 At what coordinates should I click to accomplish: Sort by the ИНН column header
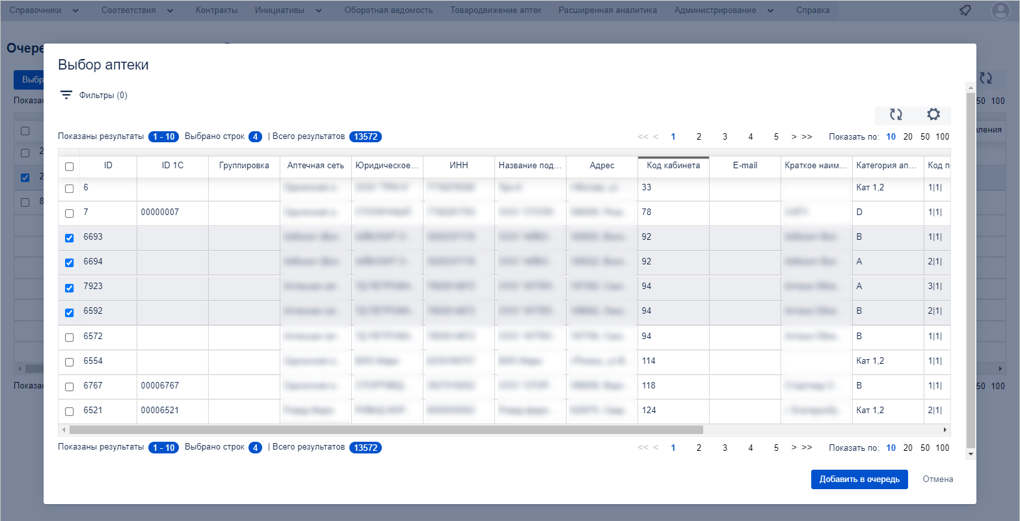pyautogui.click(x=459, y=166)
